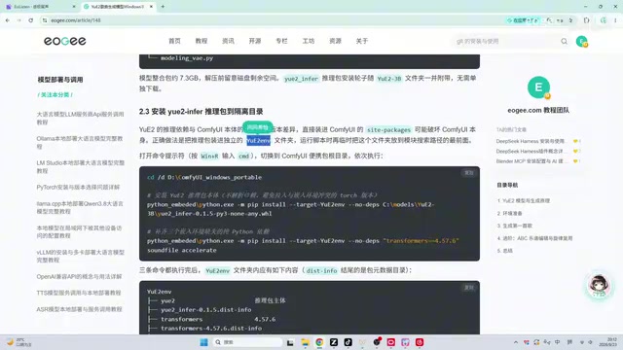Image resolution: width=623 pixels, height=350 pixels.
Task: Click the magnifier search icon in header
Action: pos(565,41)
